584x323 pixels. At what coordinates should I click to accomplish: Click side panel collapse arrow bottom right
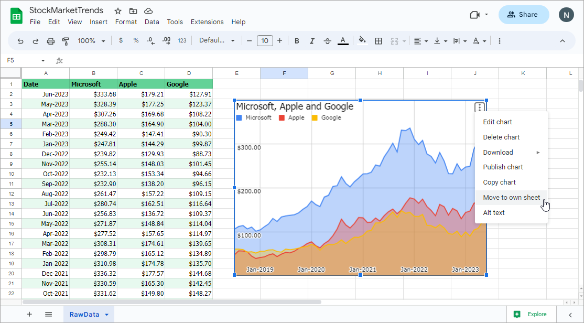tap(570, 315)
